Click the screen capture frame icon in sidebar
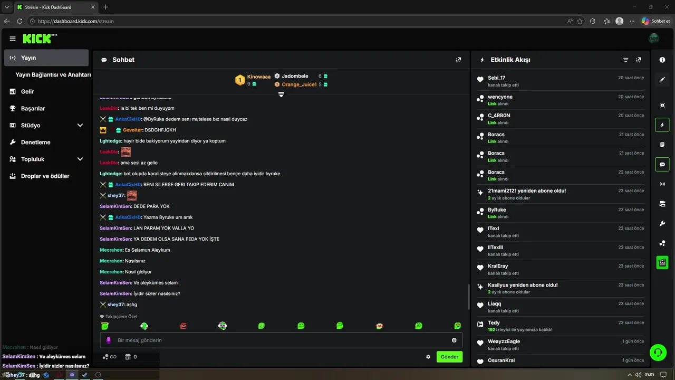 pyautogui.click(x=662, y=105)
